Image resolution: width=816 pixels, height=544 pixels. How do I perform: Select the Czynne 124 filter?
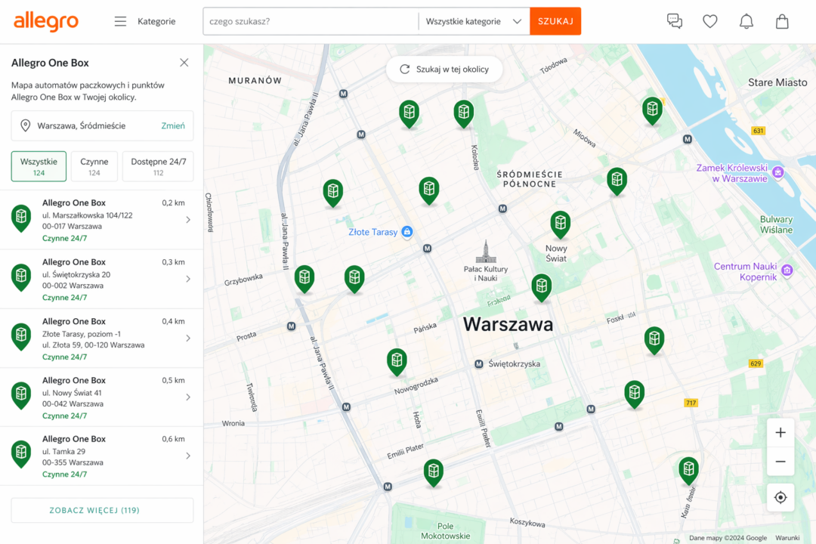pyautogui.click(x=94, y=166)
